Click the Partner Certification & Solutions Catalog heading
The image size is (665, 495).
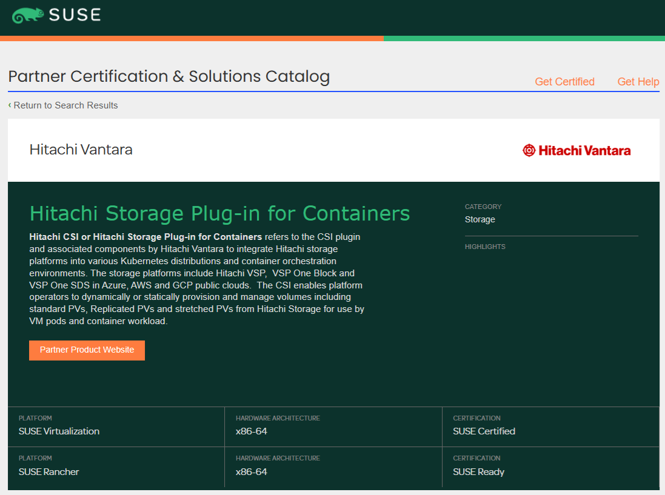[x=169, y=76]
